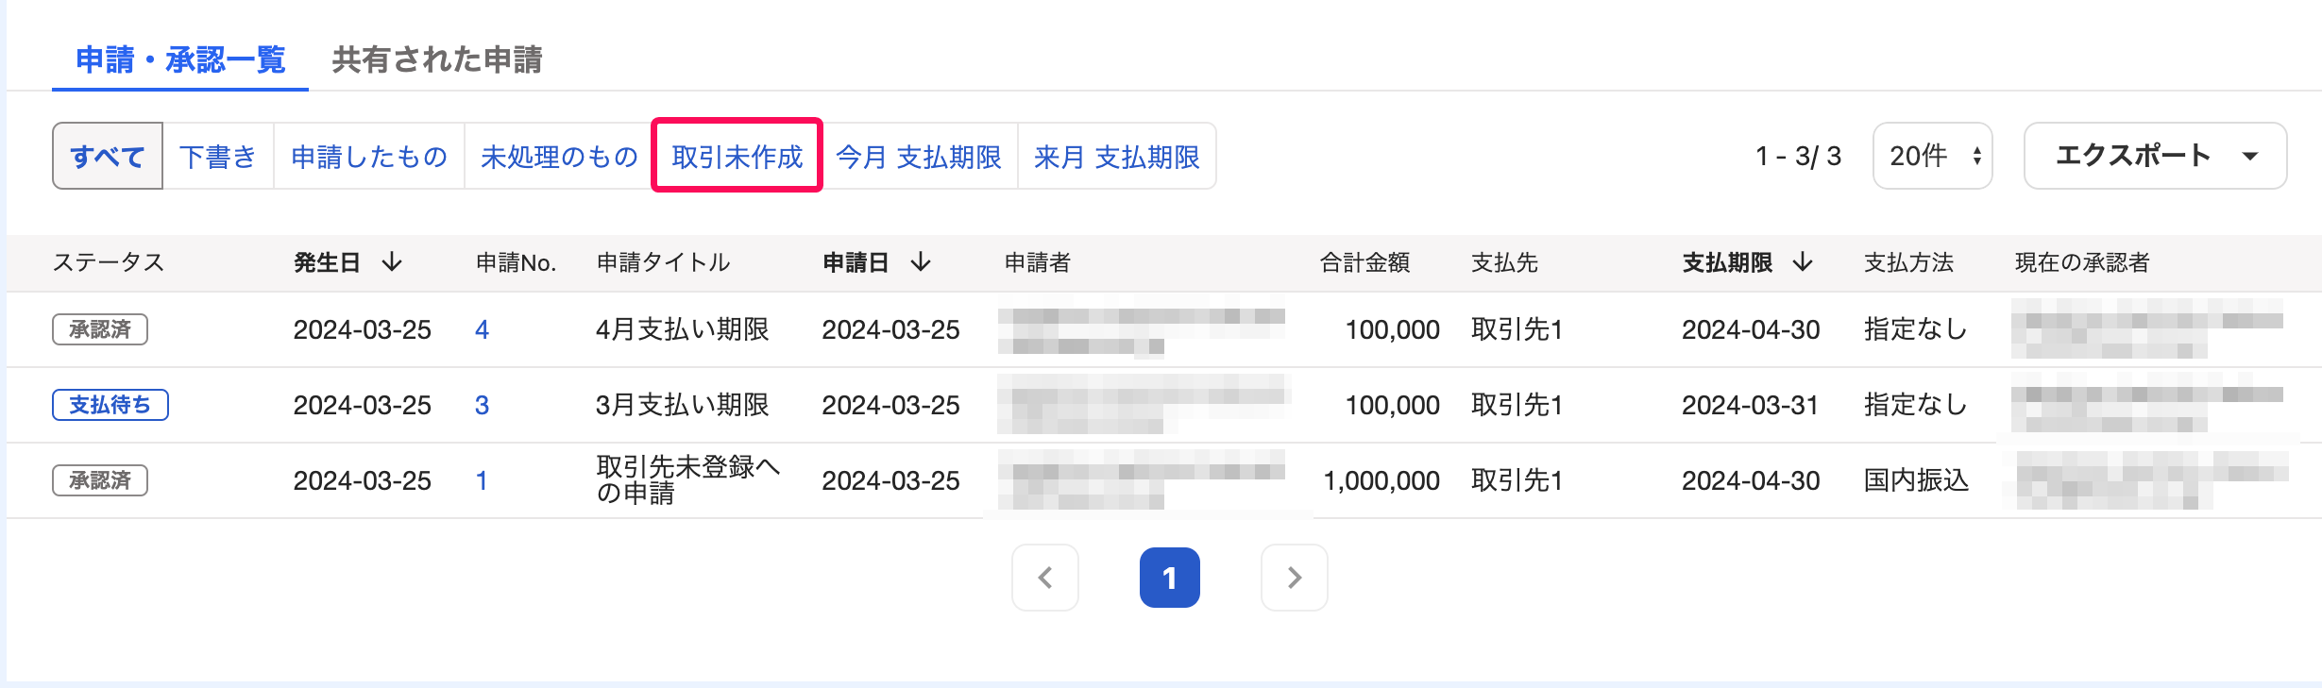The height and width of the screenshot is (688, 2322).
Task: Click 支払待ち status badge
Action: click(110, 405)
